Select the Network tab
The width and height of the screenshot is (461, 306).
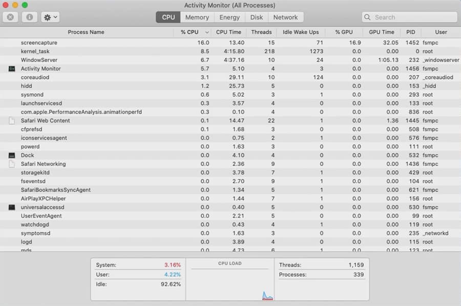coord(285,17)
